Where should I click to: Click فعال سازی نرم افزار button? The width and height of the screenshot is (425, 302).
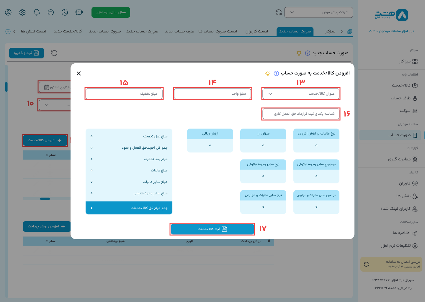(111, 12)
